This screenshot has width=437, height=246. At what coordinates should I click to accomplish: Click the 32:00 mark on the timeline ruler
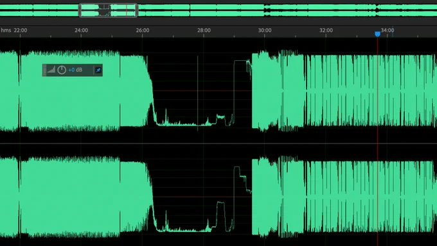(x=326, y=30)
